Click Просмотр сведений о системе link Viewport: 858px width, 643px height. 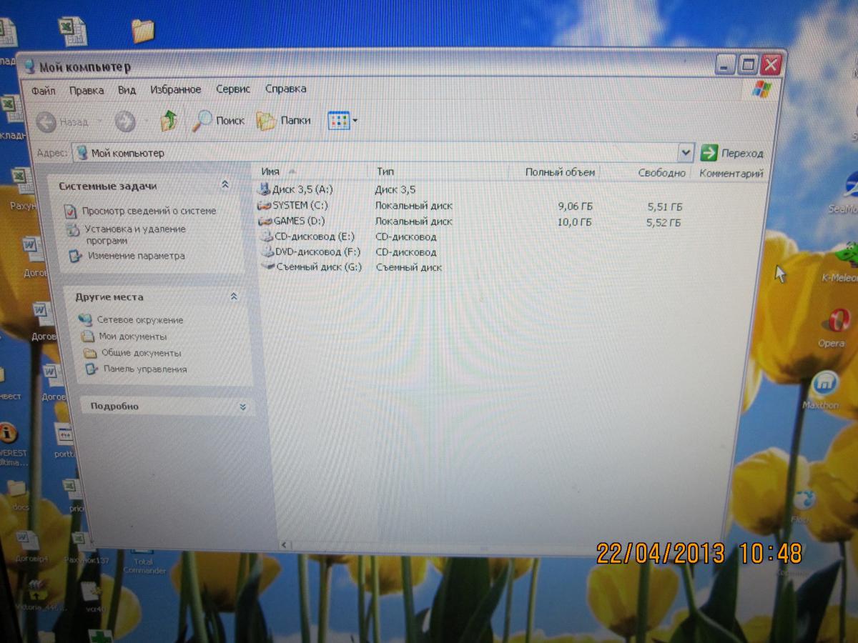click(148, 211)
